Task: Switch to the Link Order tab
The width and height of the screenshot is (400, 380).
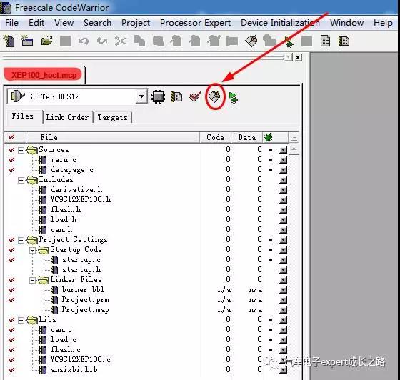Action: (x=67, y=117)
